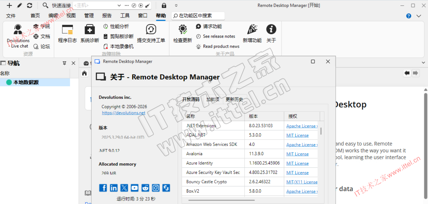Open the Facebook social icon

coord(103,188)
